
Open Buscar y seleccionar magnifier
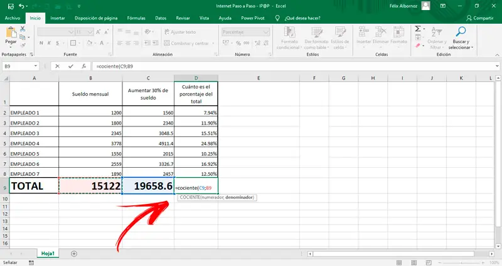(461, 32)
